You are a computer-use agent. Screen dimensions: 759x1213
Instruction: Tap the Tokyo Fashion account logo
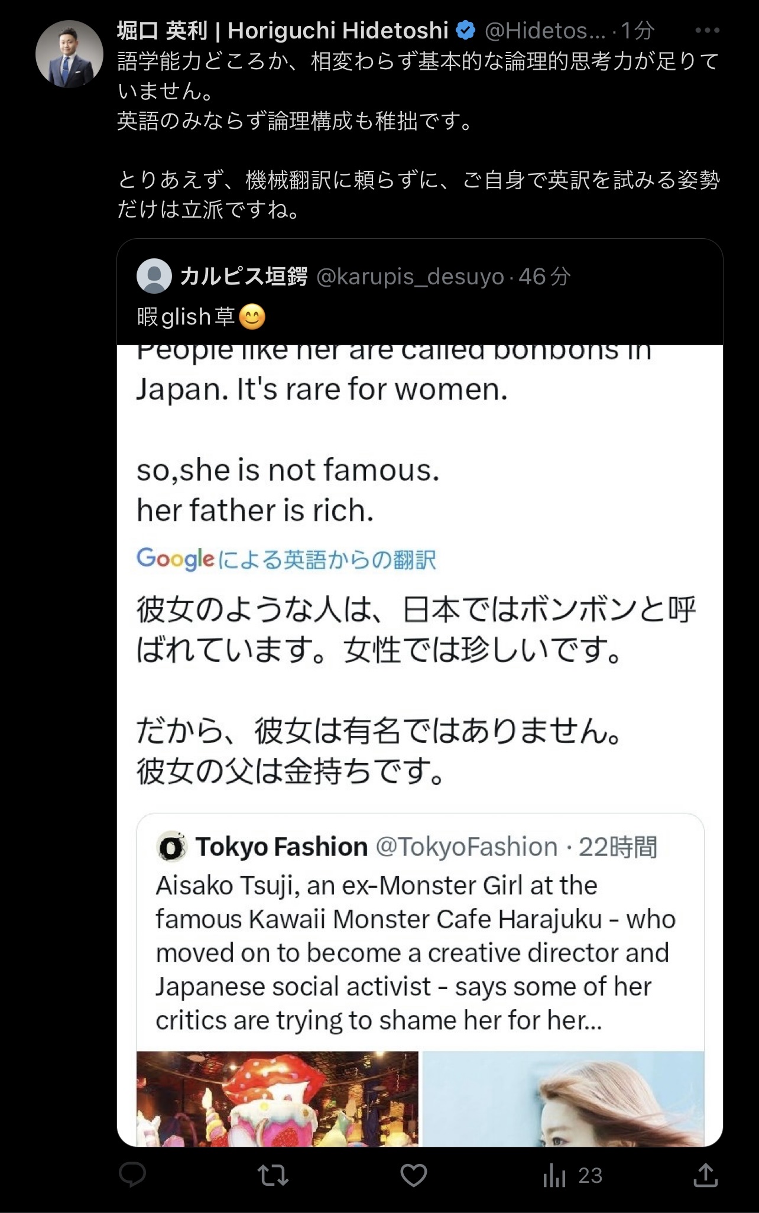tap(171, 847)
